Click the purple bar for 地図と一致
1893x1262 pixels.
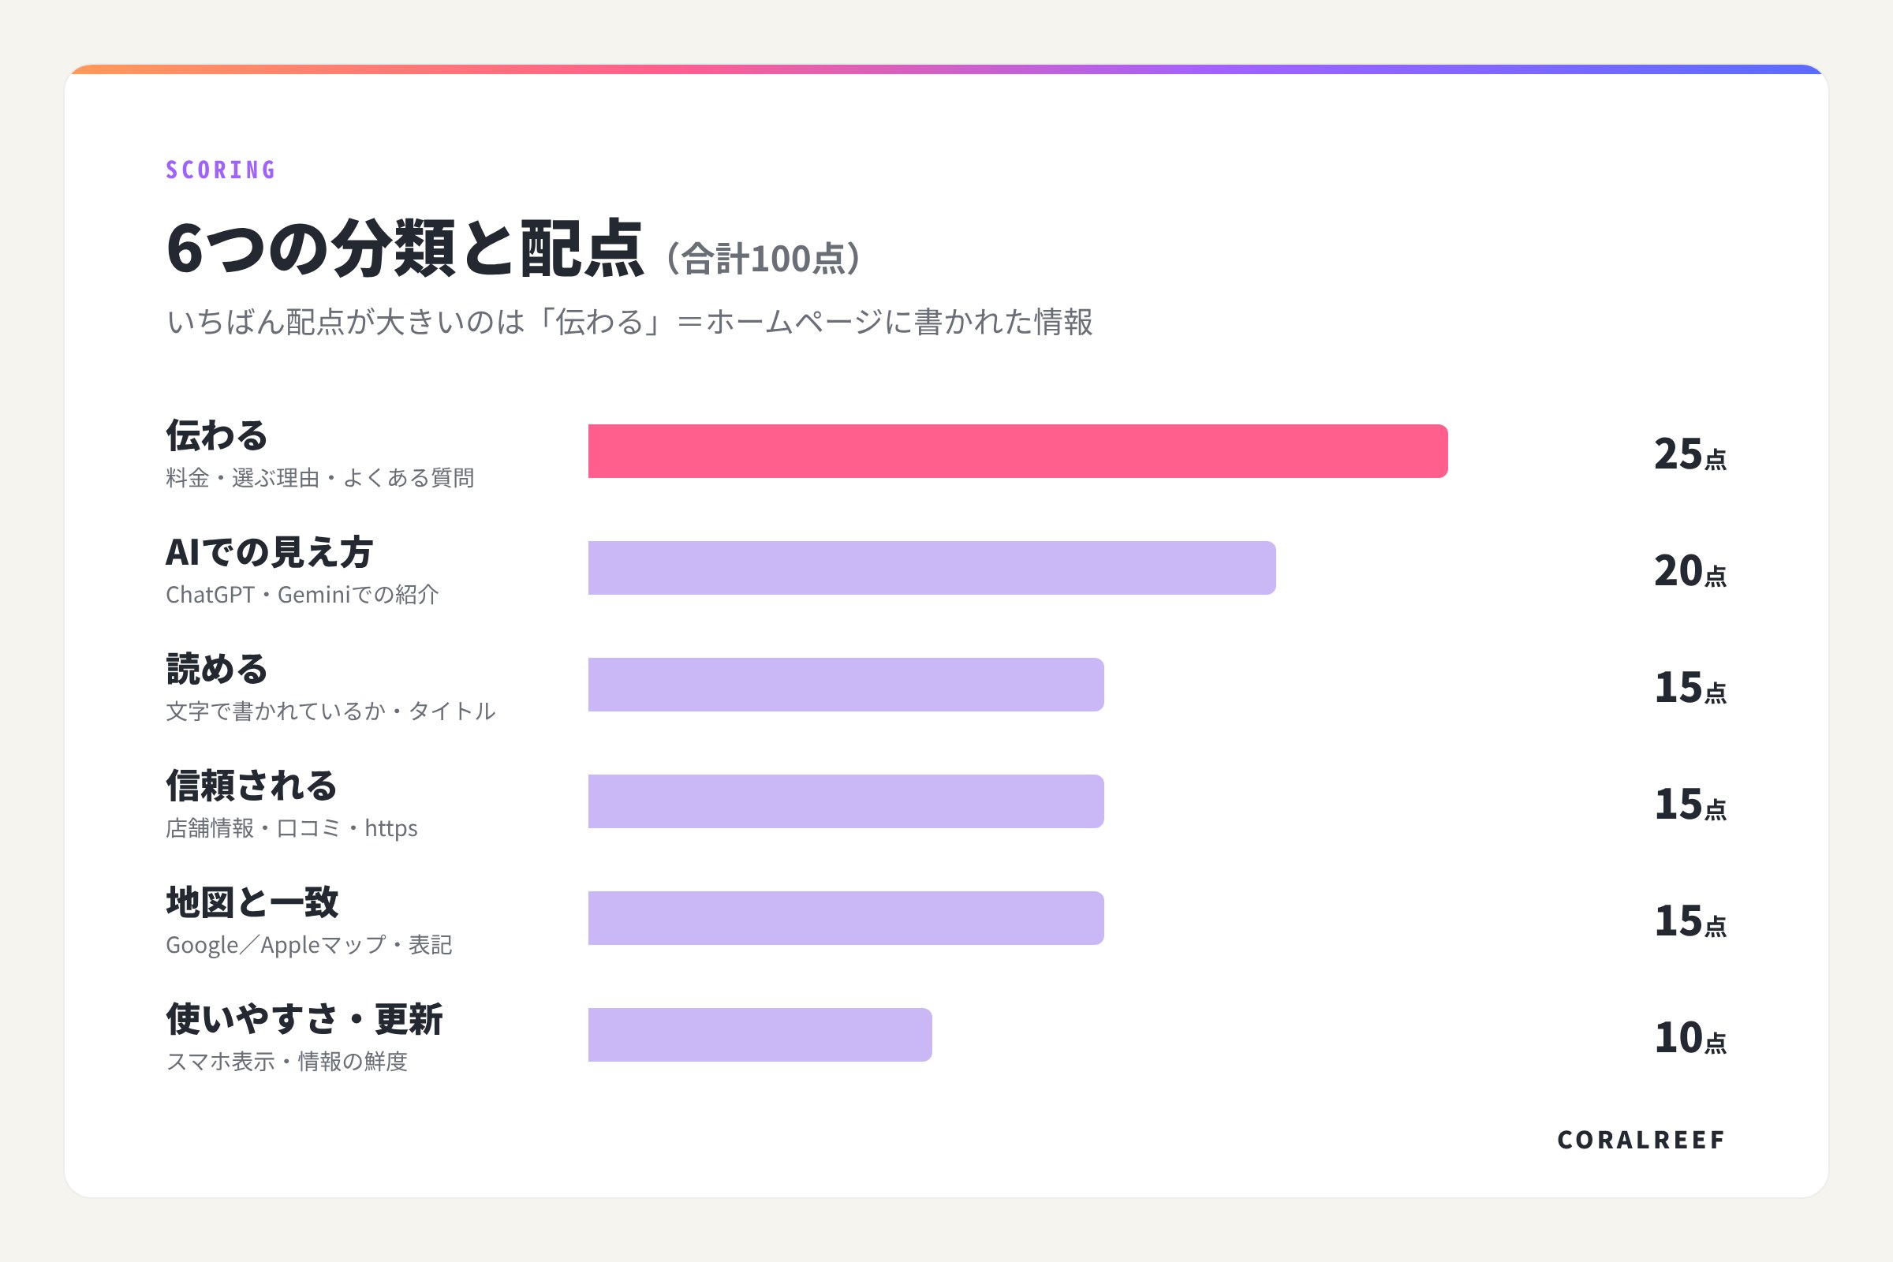click(x=846, y=917)
